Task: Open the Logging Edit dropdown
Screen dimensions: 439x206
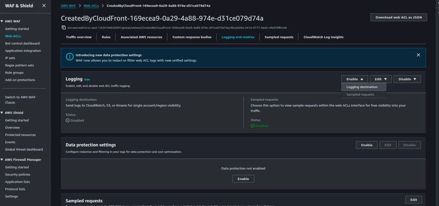Action: coord(380,79)
